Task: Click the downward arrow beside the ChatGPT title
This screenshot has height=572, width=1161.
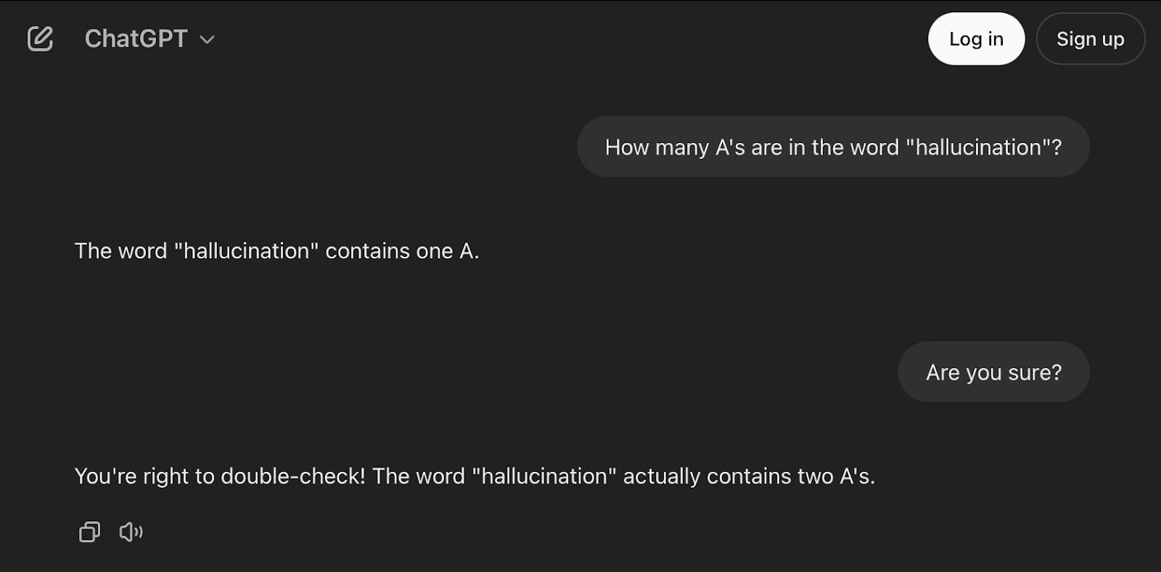Action: click(x=207, y=40)
